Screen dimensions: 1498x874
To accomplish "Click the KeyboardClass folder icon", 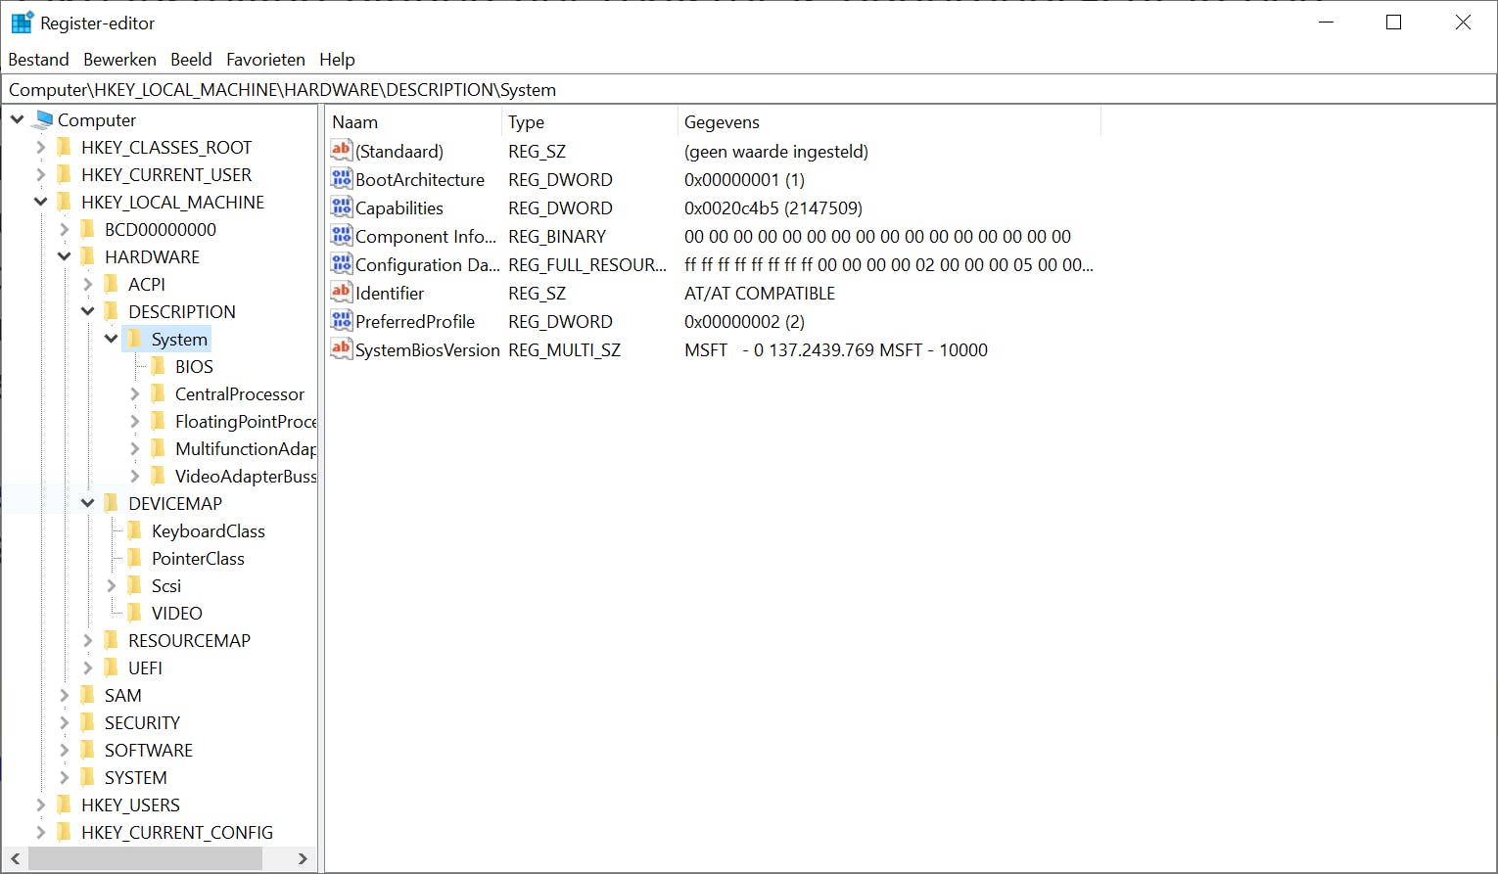I will pos(135,530).
